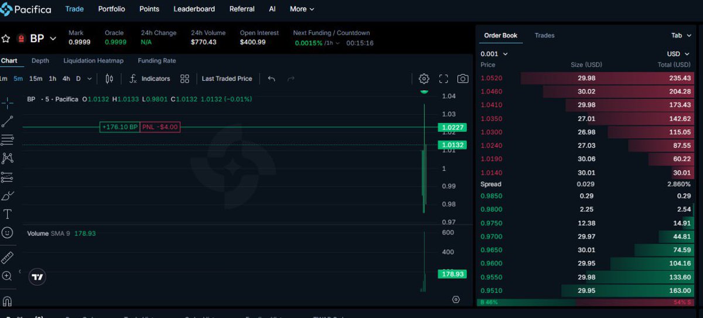Undo the last chart action
This screenshot has width=703, height=318.
(271, 78)
